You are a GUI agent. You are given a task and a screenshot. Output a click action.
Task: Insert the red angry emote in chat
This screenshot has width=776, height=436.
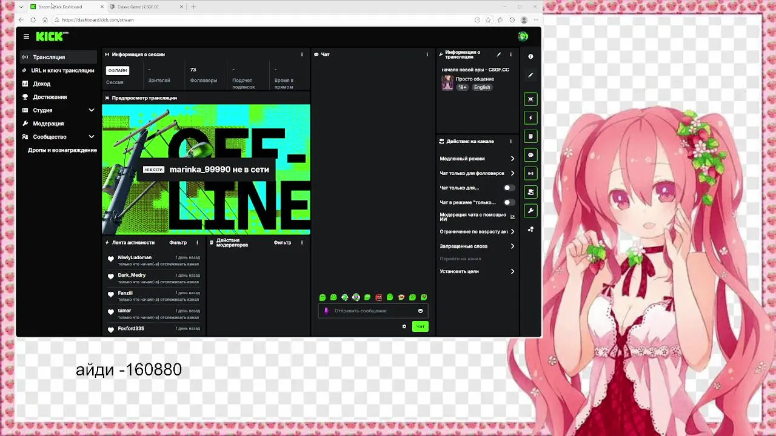point(379,297)
